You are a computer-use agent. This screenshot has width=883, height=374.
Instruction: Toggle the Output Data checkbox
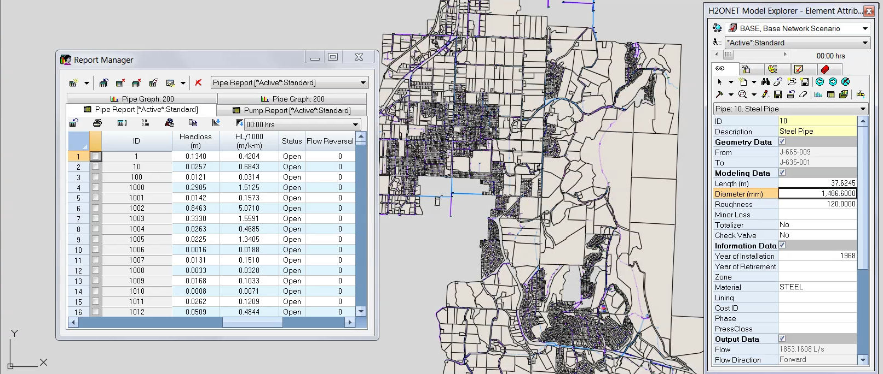coord(782,339)
